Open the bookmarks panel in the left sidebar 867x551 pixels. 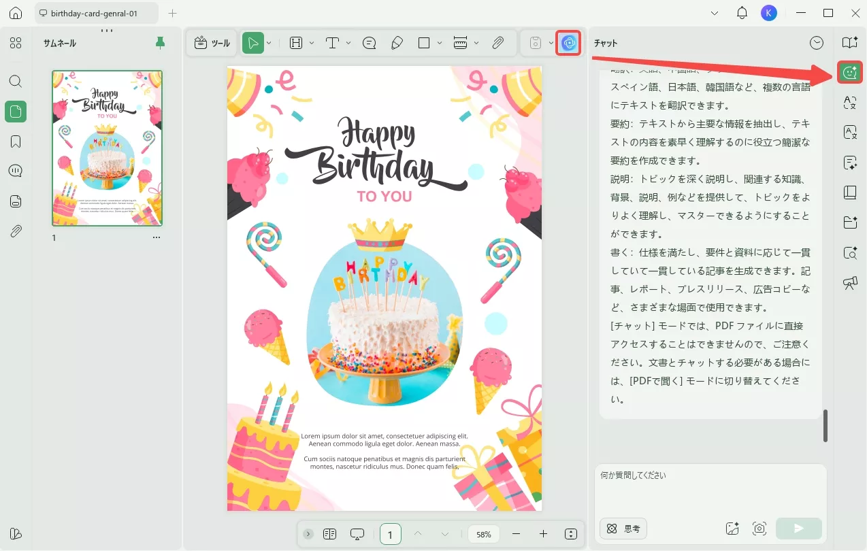click(x=16, y=141)
